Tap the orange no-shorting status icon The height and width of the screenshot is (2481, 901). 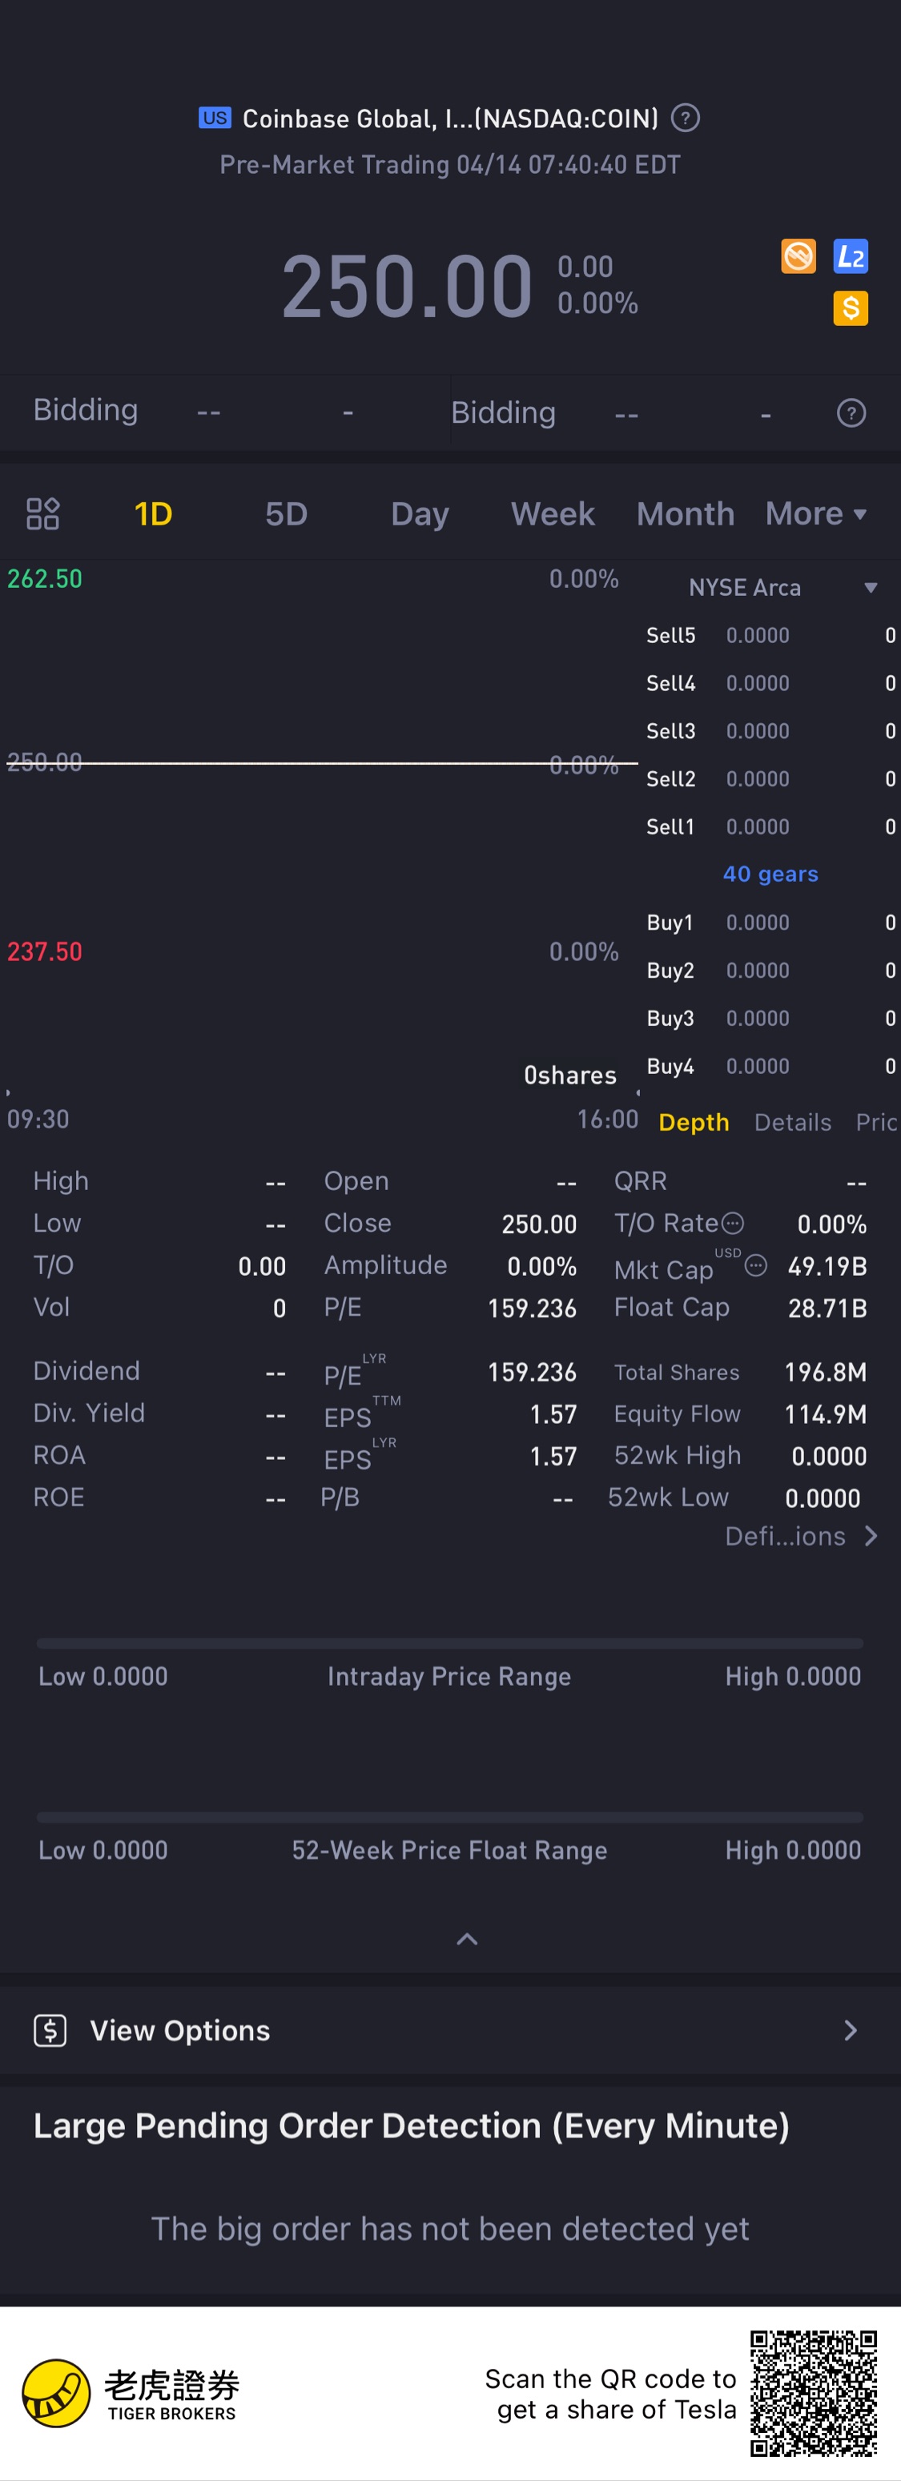798,256
